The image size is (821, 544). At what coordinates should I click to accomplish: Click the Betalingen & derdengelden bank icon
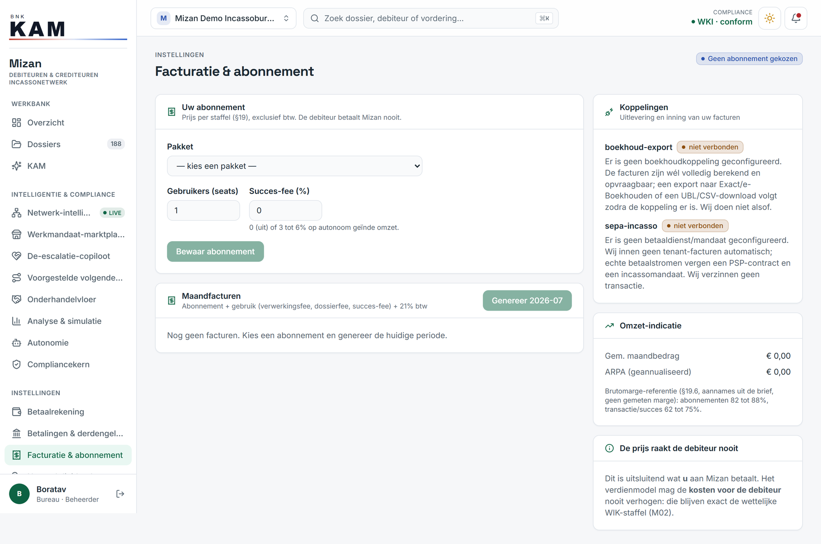(16, 434)
